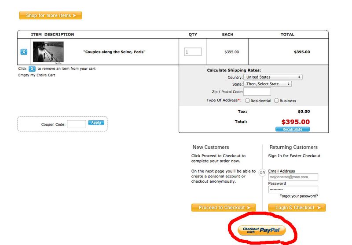This screenshot has width=352, height=245.
Task: Click the Zip / Postal Code field
Action: click(x=257, y=92)
